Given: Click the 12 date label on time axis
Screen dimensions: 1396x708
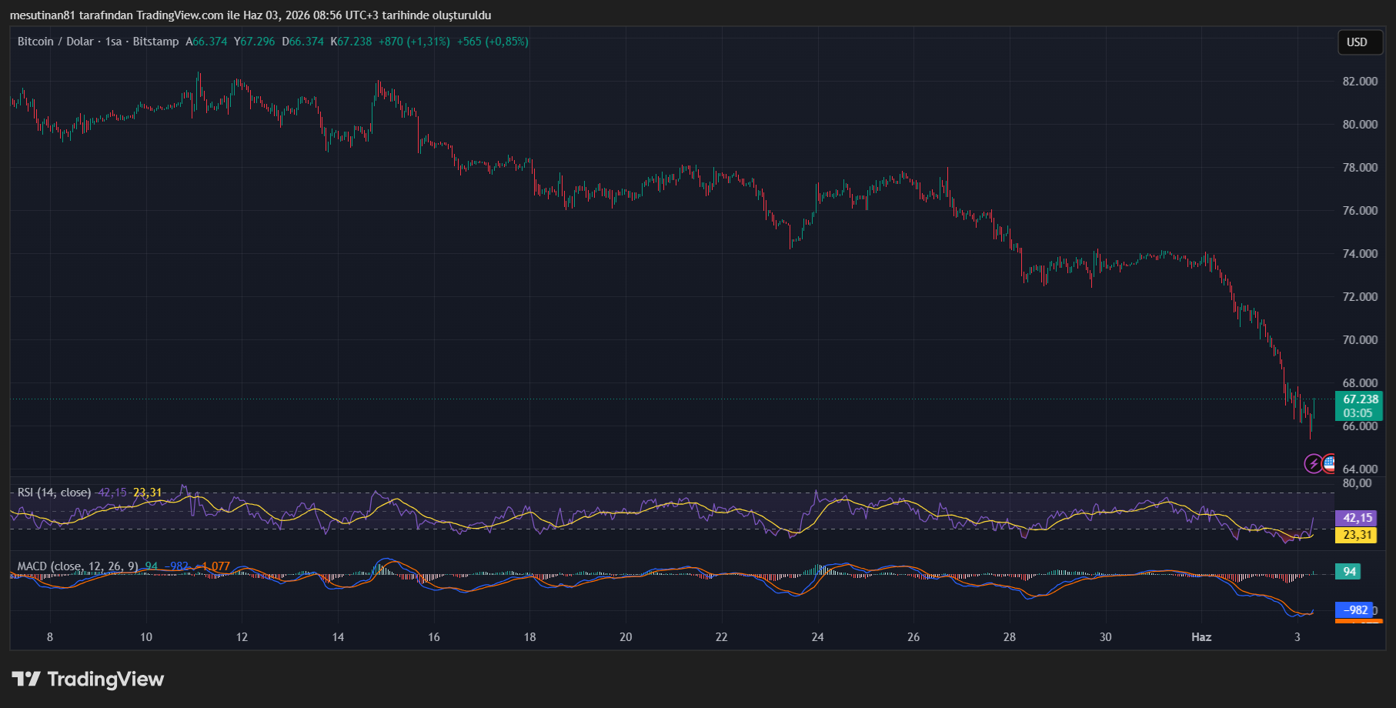Looking at the screenshot, I should click(242, 637).
